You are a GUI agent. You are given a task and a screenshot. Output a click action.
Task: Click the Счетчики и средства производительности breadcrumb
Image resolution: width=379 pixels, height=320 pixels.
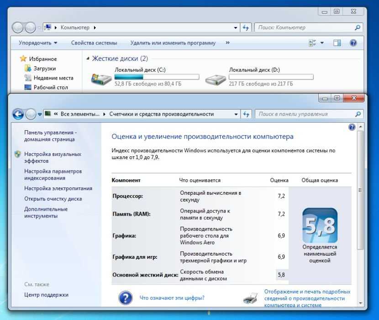[x=162, y=114]
